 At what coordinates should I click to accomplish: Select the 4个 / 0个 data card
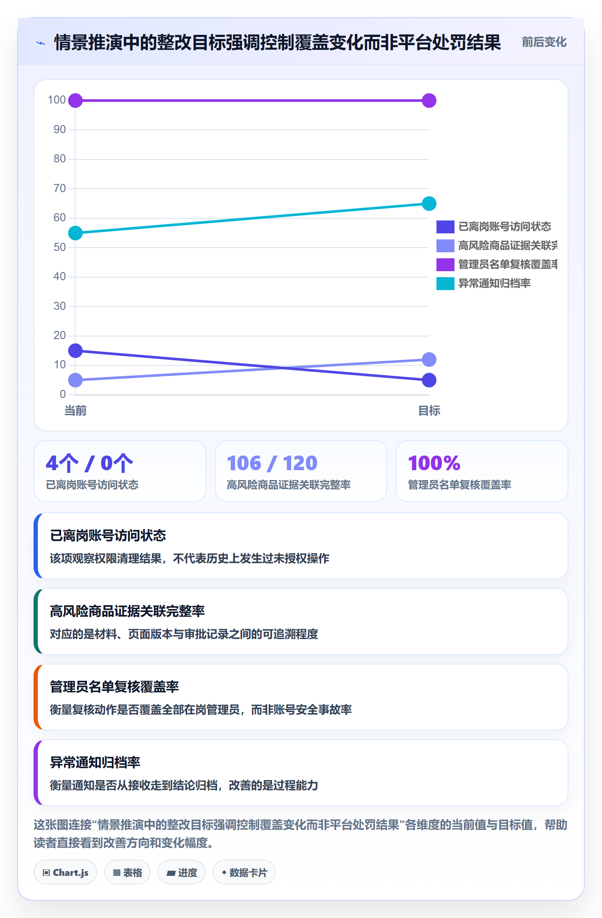120,471
